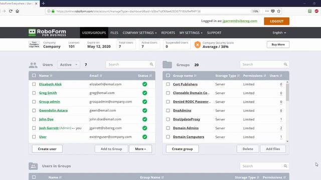Click Gwendolin Astara's green status checkmark
The height and width of the screenshot is (180, 321).
pos(145,110)
